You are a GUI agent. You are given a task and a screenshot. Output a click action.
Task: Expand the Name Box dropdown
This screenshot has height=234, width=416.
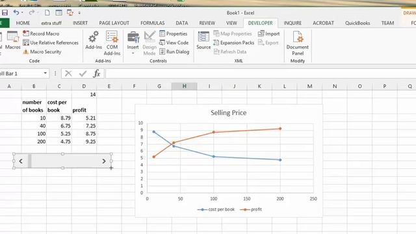point(45,73)
